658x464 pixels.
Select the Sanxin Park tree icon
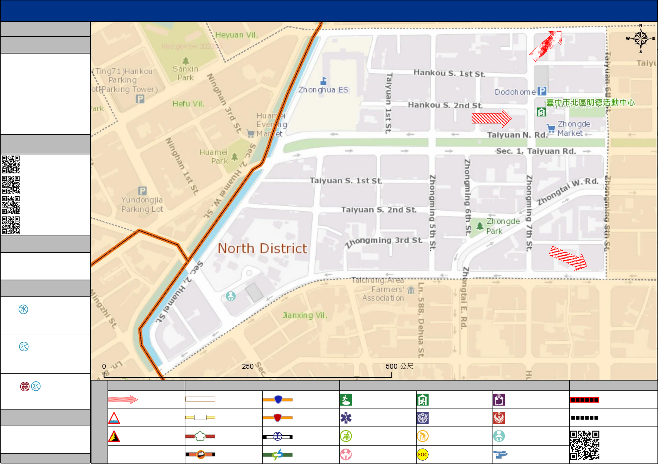pyautogui.click(x=186, y=61)
